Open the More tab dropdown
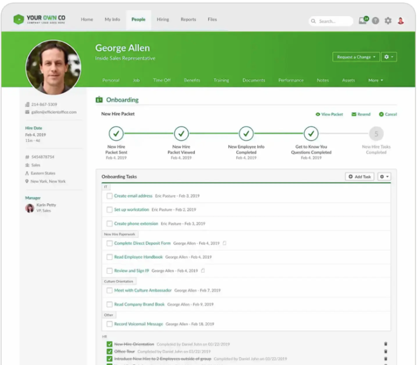Viewport: 418px width, 365px height. (x=376, y=80)
